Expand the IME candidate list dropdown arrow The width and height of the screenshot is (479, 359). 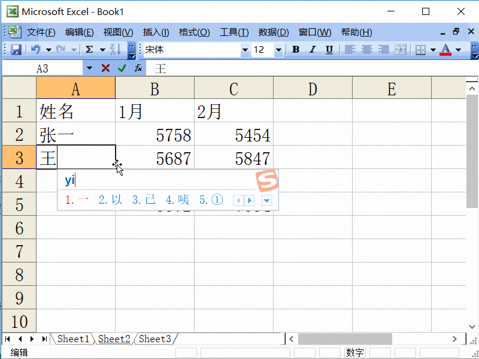click(x=266, y=200)
